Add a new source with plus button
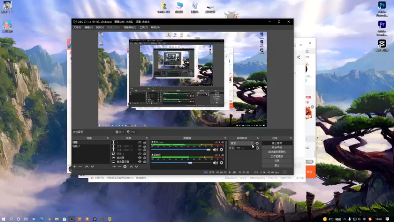 point(114,166)
